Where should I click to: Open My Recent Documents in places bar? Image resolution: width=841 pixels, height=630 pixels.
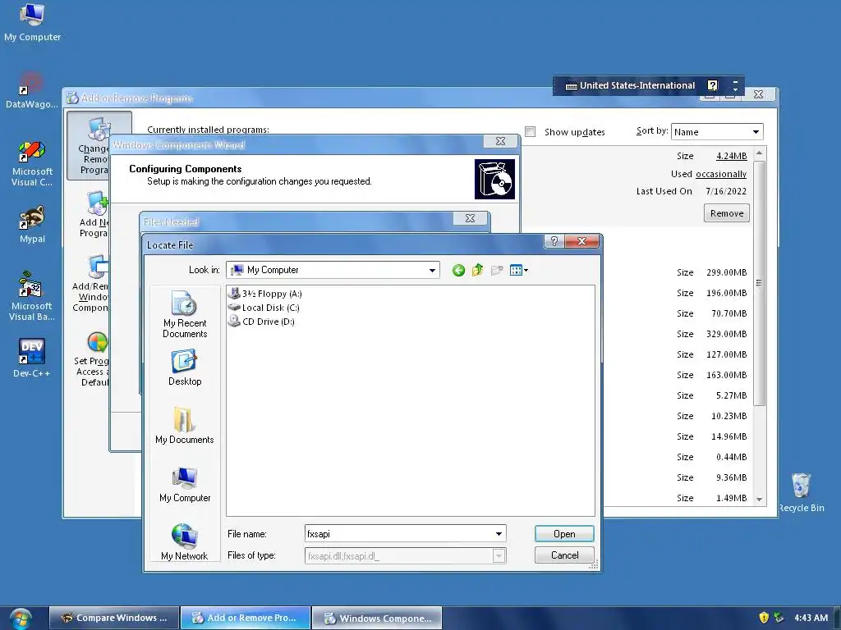point(185,314)
